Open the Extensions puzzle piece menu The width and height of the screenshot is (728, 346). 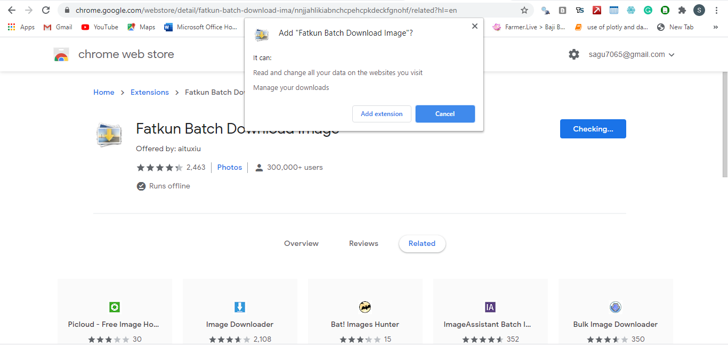click(x=682, y=10)
